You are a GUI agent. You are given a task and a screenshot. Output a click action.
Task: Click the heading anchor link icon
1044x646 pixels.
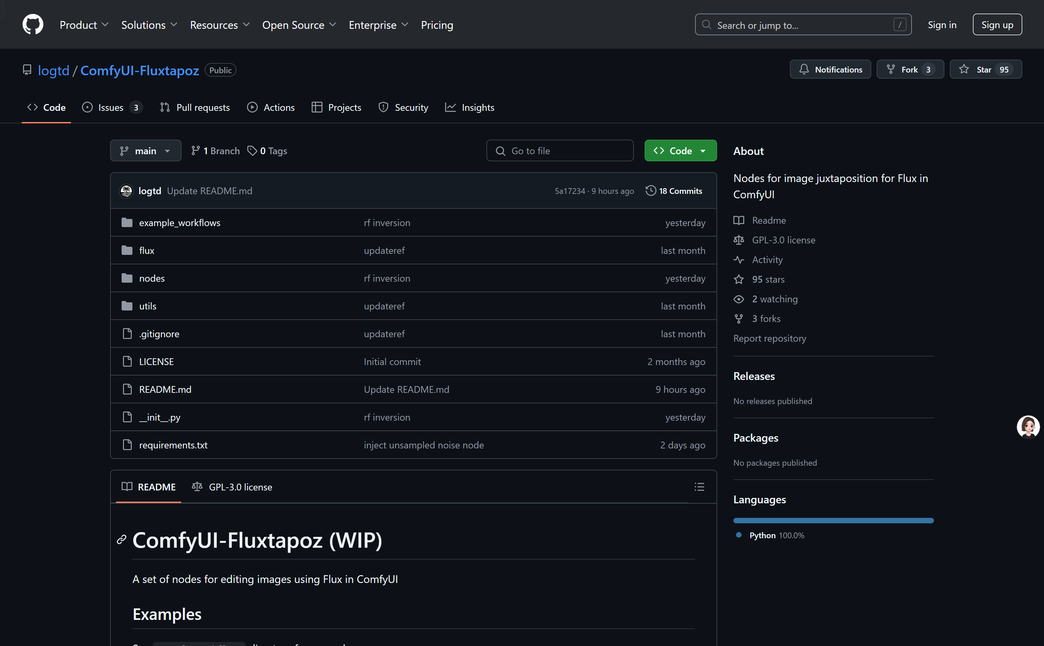[122, 540]
